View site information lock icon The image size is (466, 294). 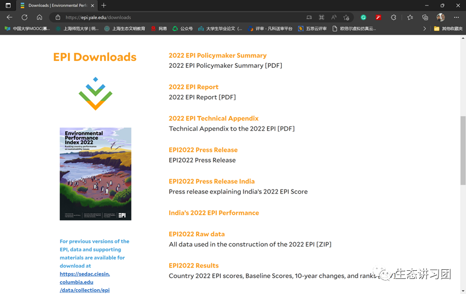58,18
